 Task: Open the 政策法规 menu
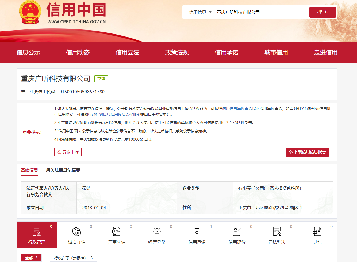point(177,53)
